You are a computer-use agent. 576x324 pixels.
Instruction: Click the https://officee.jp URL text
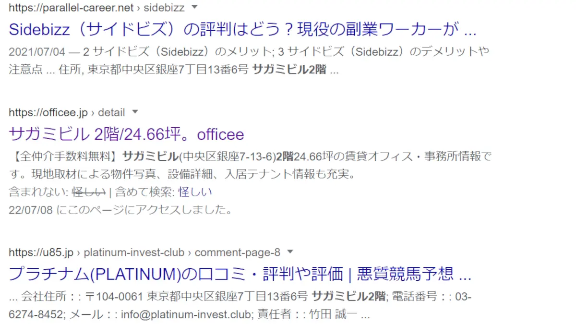tap(48, 113)
